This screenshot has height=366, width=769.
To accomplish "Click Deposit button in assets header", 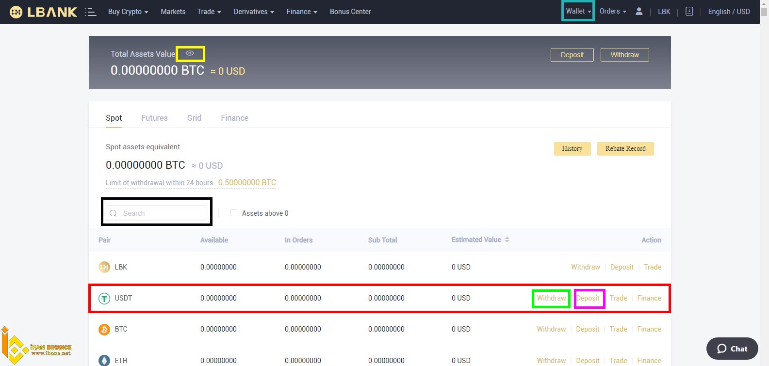I will click(572, 55).
